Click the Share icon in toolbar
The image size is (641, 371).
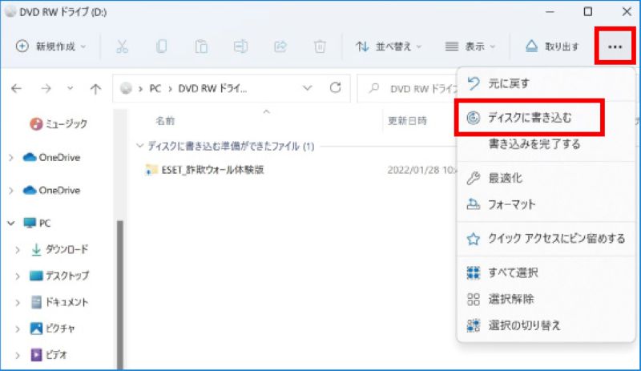[x=280, y=46]
